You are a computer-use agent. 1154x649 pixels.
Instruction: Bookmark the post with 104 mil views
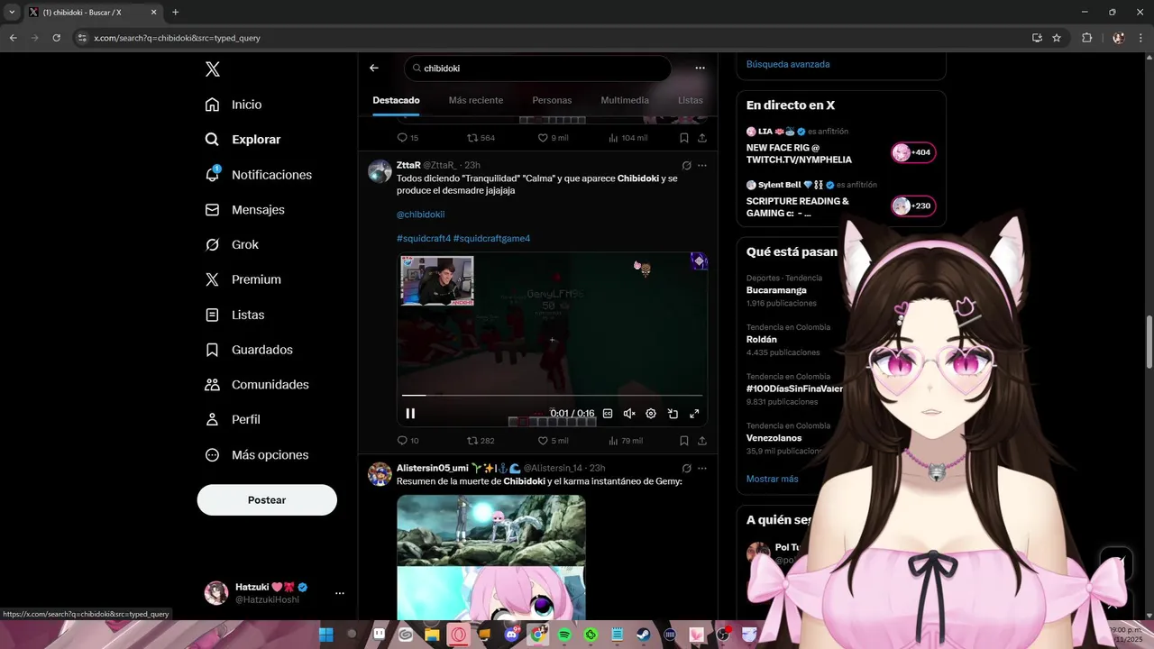tap(684, 138)
